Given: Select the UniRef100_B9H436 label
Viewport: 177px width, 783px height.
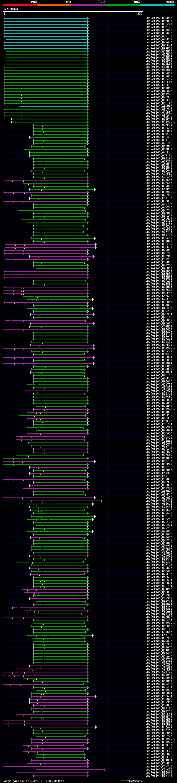Looking at the screenshot, I should pos(159,137).
